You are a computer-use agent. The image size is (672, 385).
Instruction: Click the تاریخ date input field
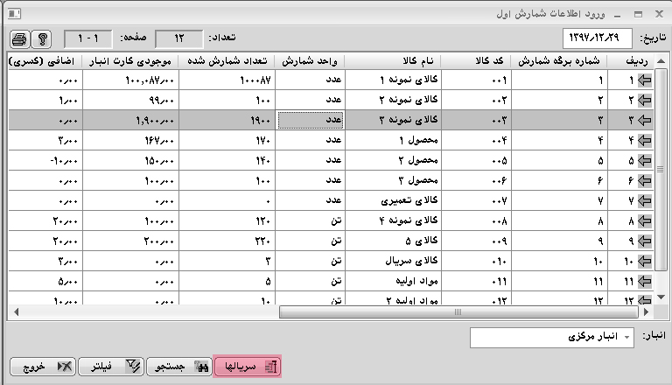[x=596, y=38]
